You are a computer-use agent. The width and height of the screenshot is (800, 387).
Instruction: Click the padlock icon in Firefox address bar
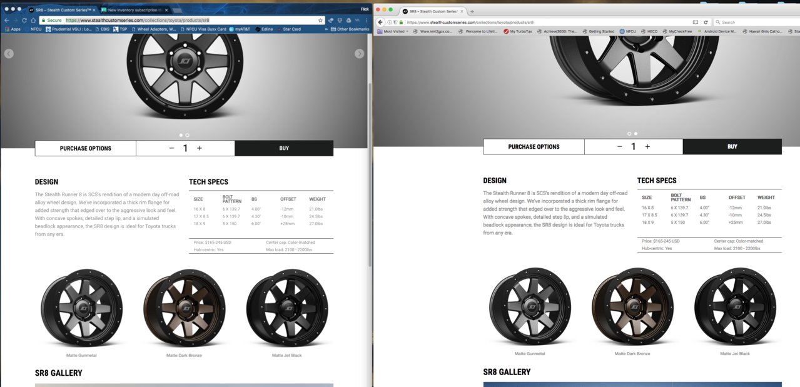pyautogui.click(x=400, y=22)
